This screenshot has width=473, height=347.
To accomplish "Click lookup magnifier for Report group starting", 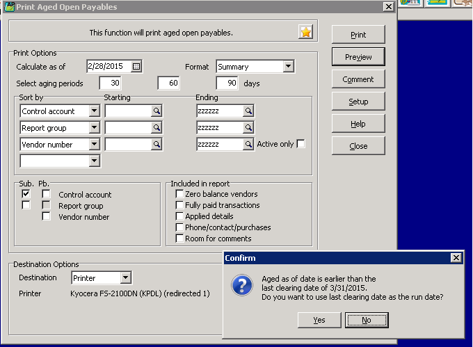I will click(x=157, y=128).
